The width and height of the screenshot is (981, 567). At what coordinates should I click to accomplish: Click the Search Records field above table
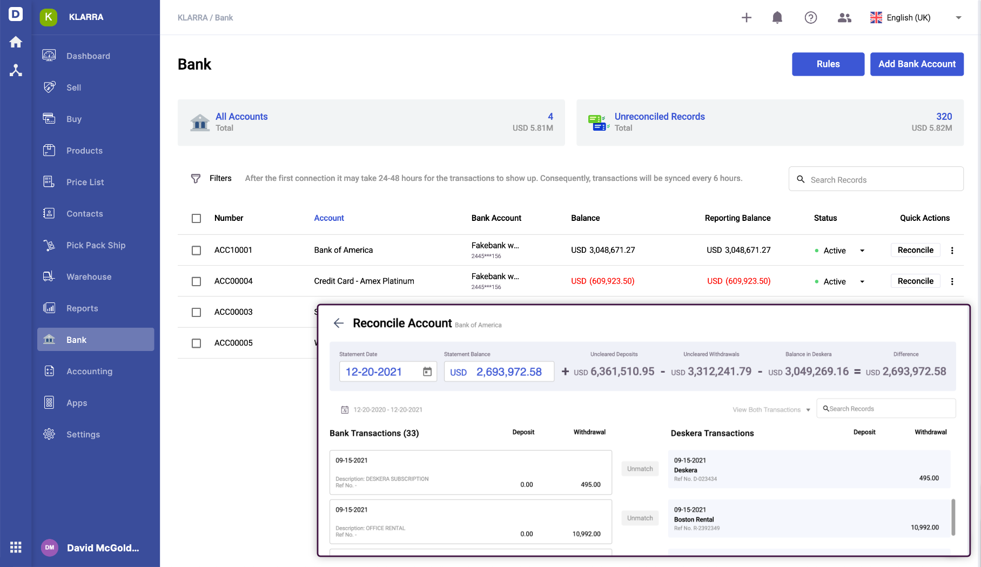pos(876,179)
